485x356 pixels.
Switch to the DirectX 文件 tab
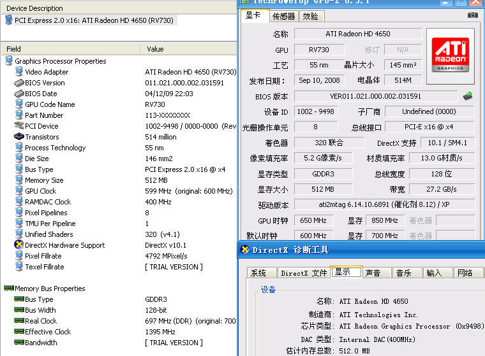304,273
